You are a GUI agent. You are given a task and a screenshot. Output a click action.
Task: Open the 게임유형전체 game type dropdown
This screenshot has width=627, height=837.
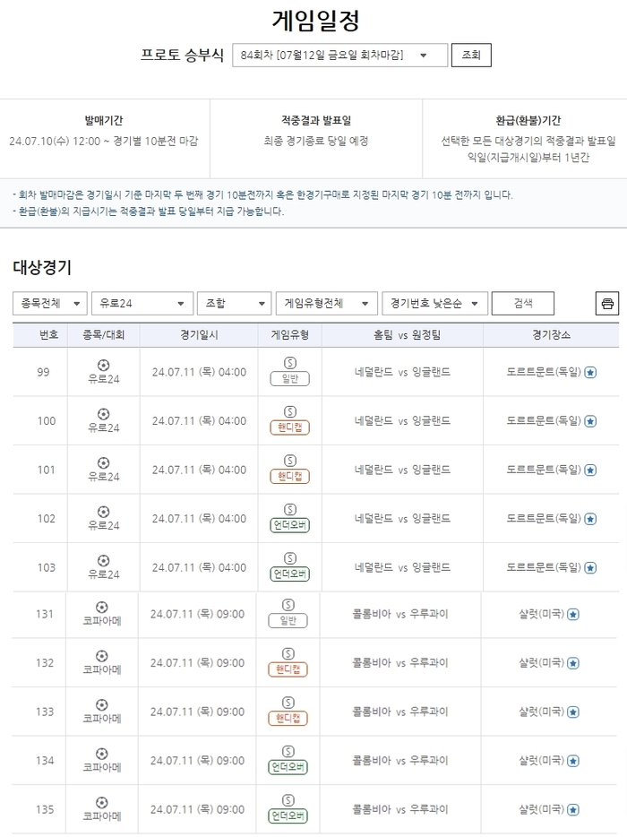[325, 304]
